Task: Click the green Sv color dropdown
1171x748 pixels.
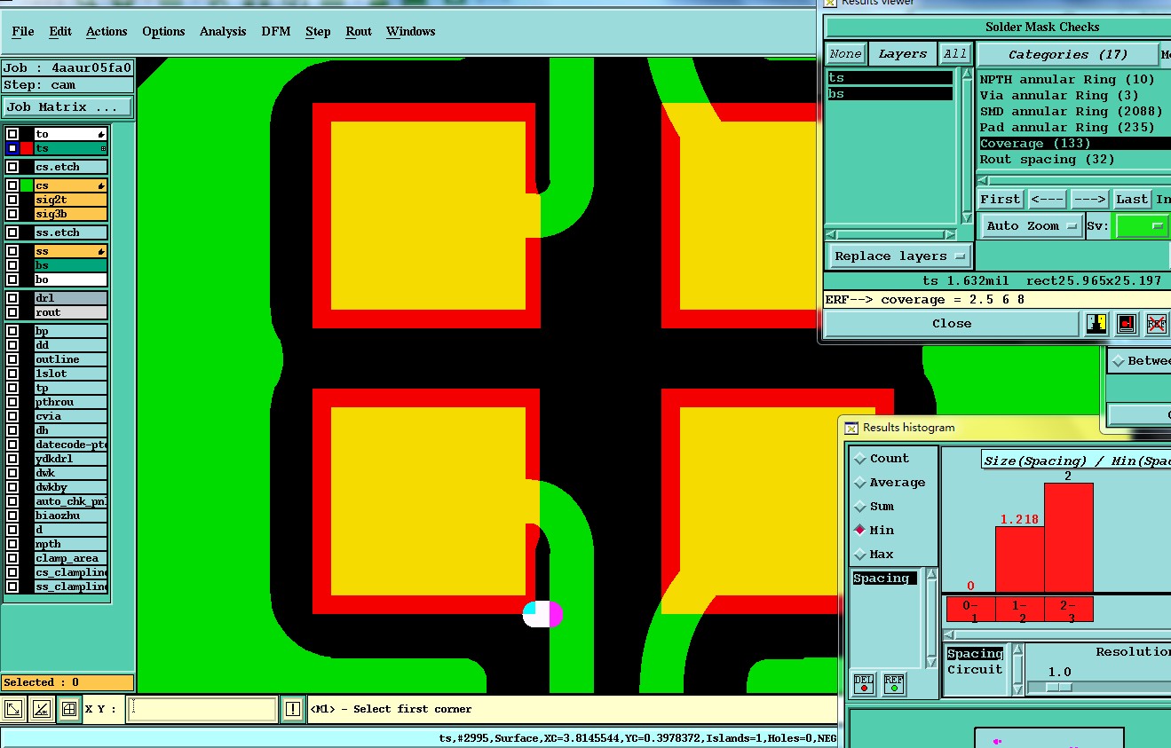Action: (1142, 226)
